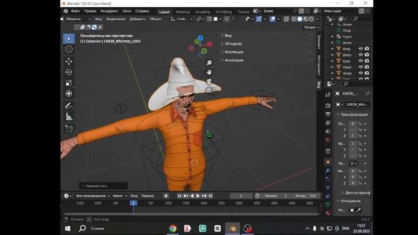Open the Keying dropdown in timeline
The width and height of the screenshot is (418, 235).
(120, 196)
